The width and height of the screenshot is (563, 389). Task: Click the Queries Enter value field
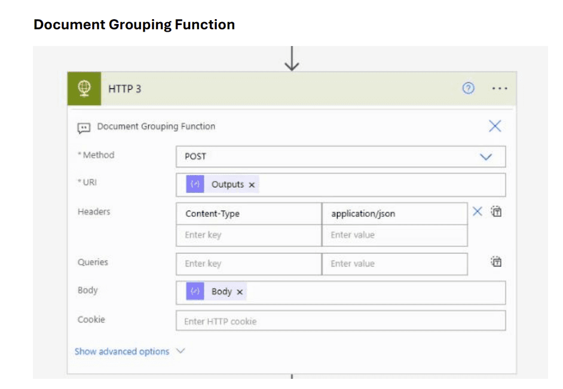tap(394, 264)
